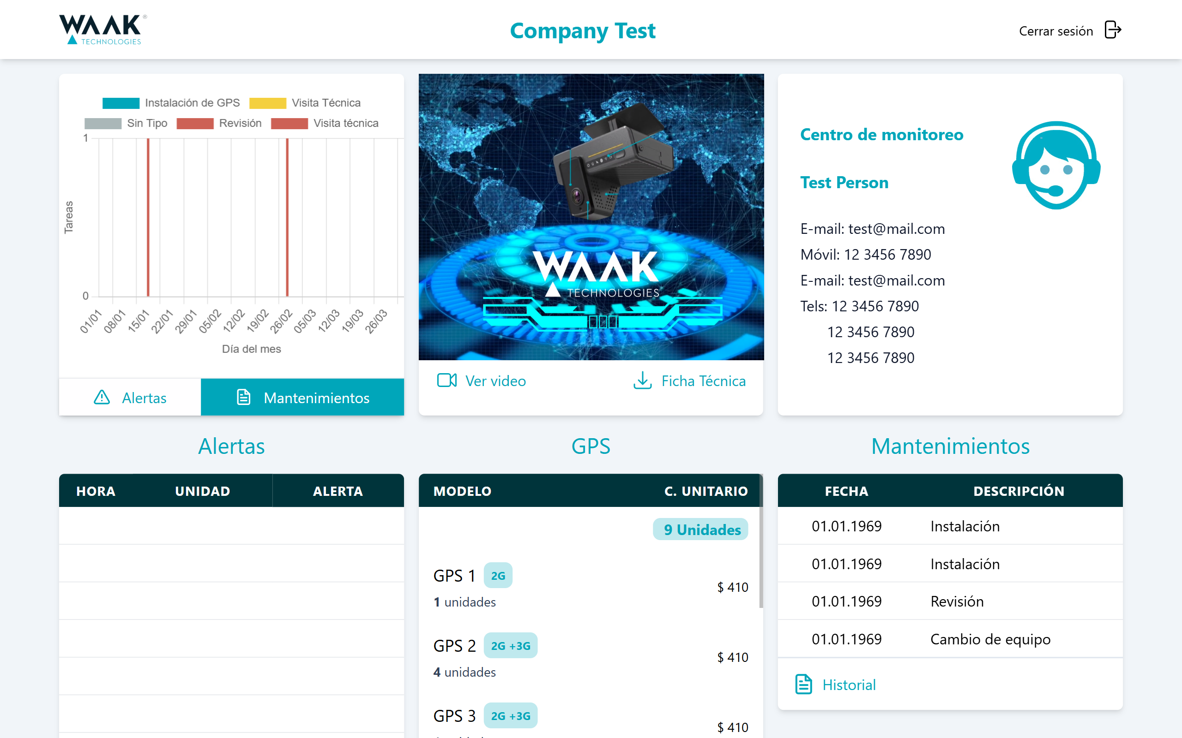Switch to the Mantenimientos tab
Screen dimensions: 1182x738
302,397
